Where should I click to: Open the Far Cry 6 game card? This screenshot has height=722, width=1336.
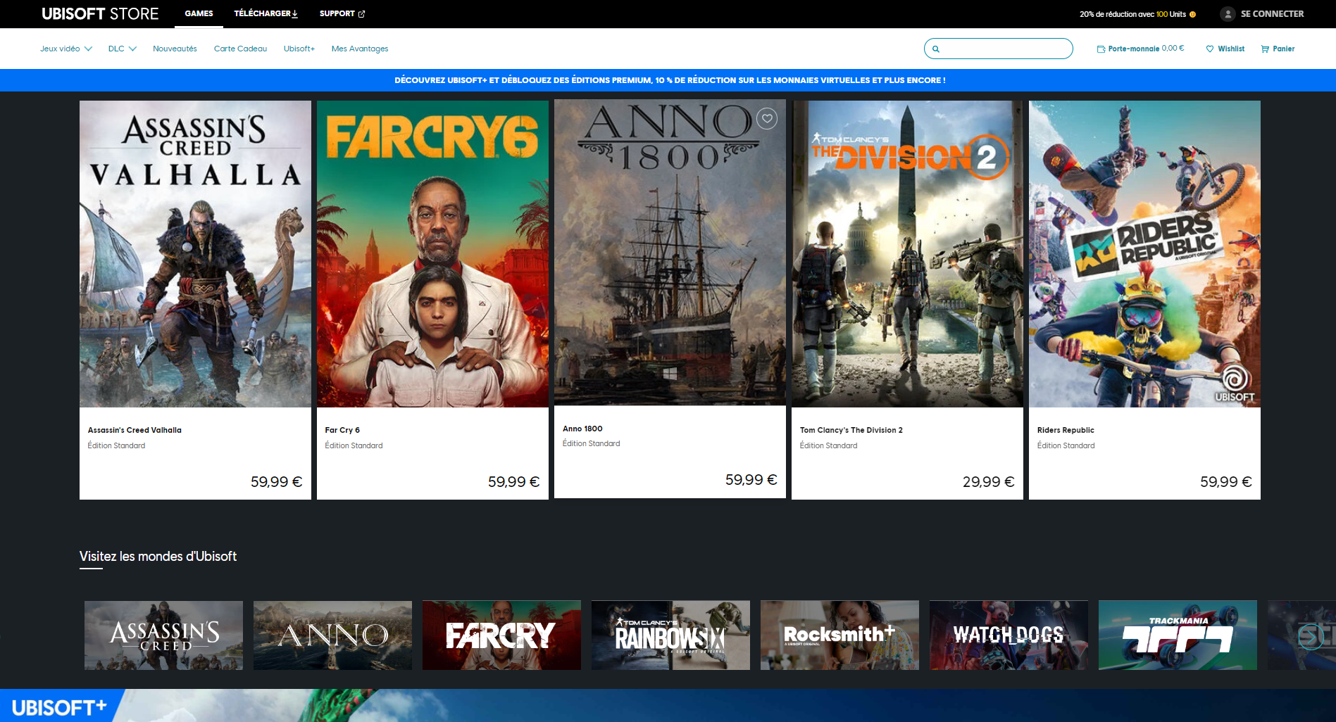432,299
